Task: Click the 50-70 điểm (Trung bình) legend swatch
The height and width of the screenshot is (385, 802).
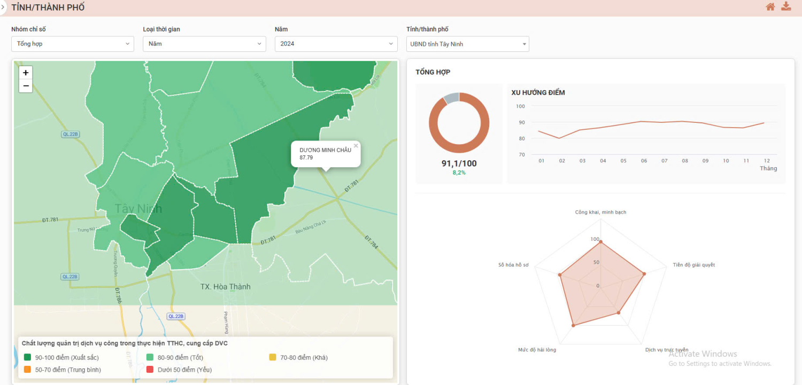Action: 27,369
